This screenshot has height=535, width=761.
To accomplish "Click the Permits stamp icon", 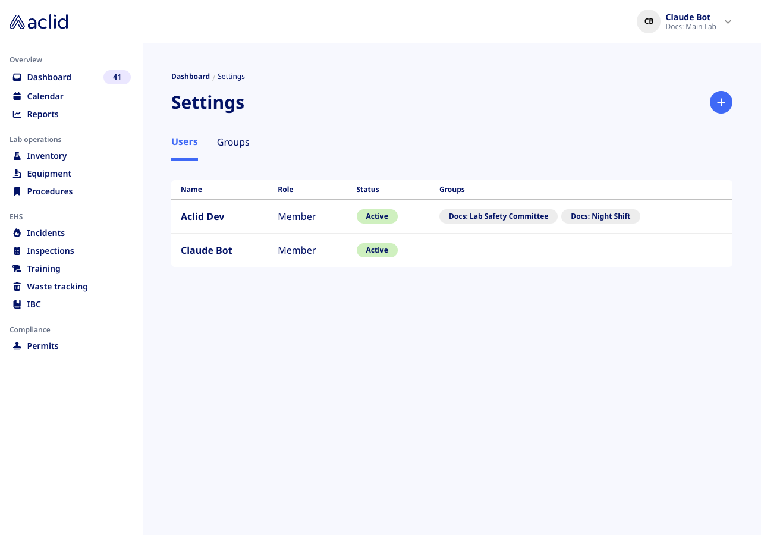I will tap(17, 346).
